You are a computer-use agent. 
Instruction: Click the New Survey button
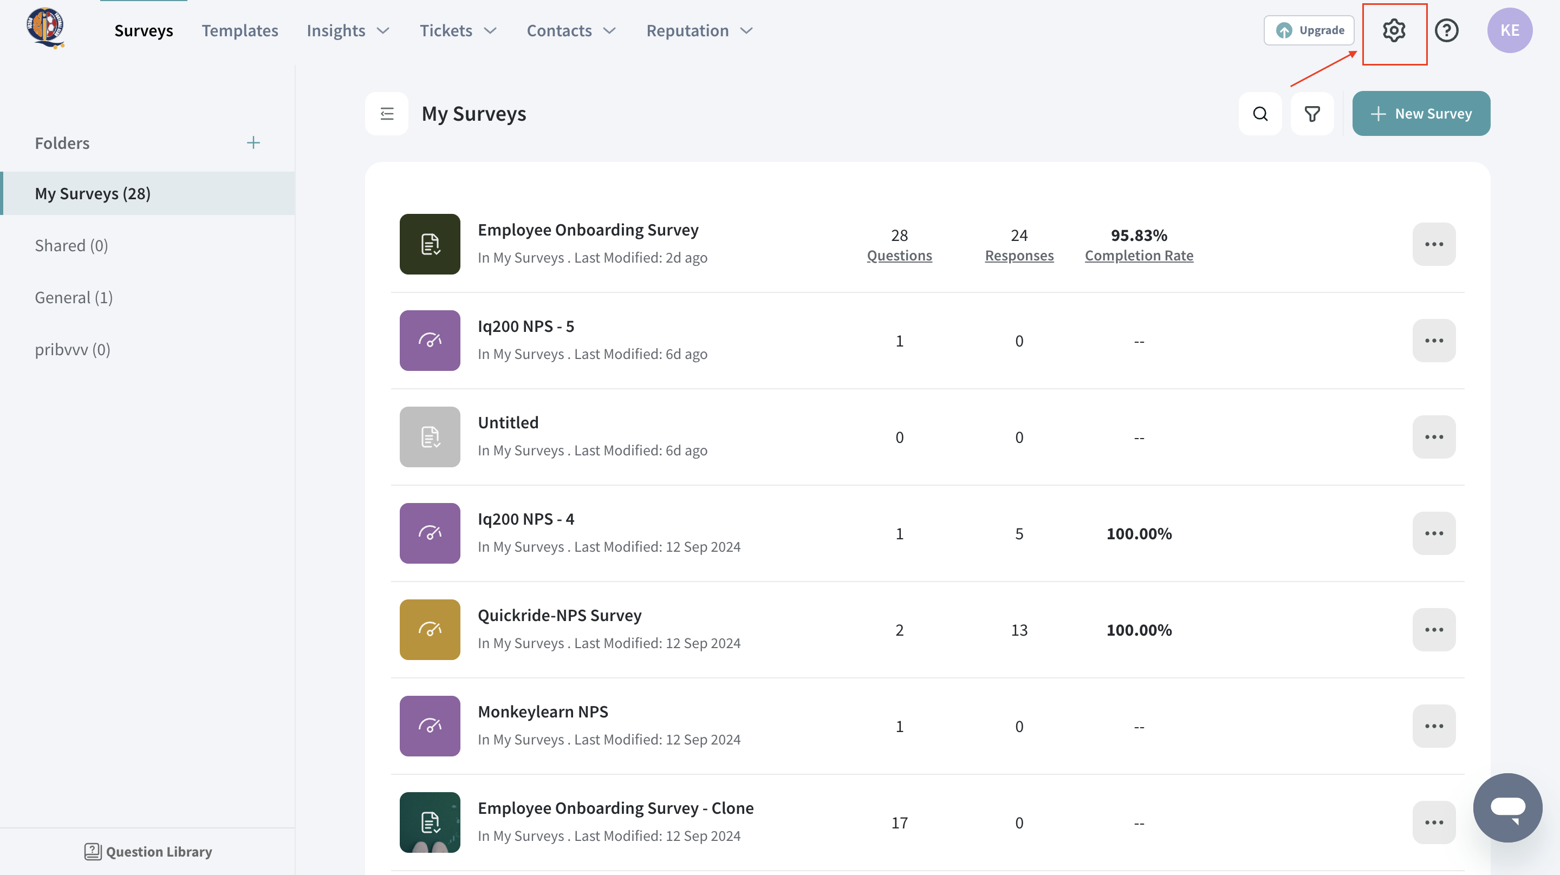pyautogui.click(x=1421, y=114)
